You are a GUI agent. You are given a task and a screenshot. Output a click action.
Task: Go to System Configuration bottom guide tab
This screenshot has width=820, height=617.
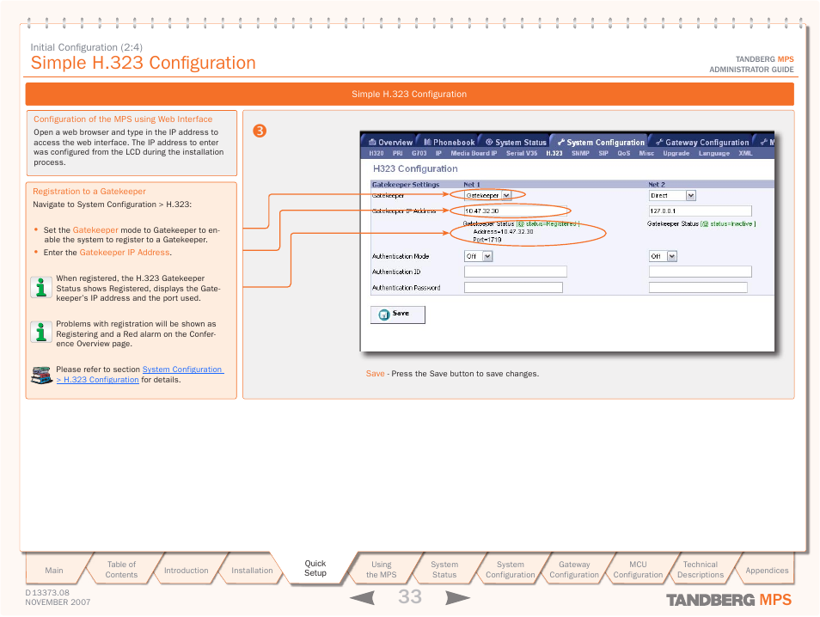[x=511, y=570]
